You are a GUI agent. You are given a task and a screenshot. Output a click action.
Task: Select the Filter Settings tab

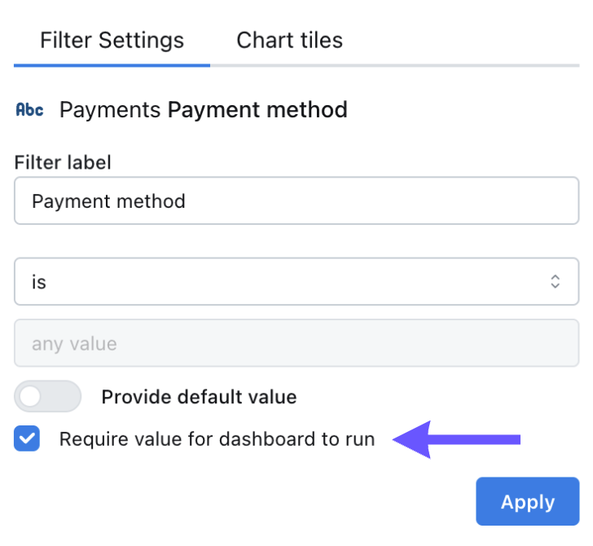tap(112, 40)
